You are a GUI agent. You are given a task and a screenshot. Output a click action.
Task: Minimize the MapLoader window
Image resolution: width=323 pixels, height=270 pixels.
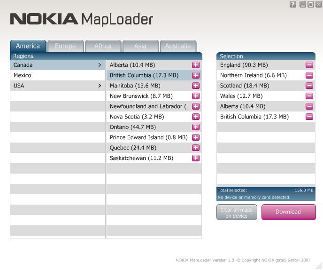pyautogui.click(x=303, y=4)
